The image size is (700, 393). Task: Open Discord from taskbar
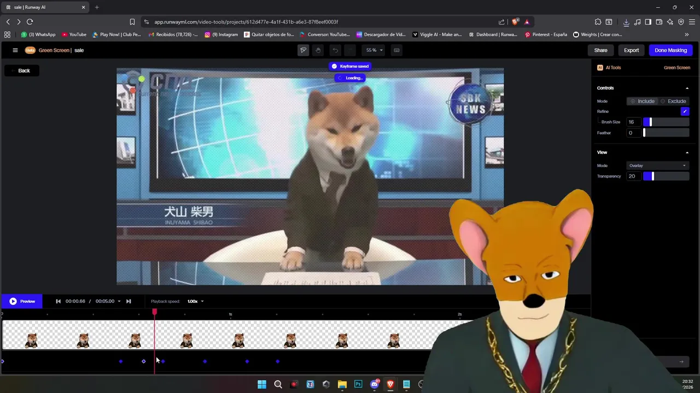click(375, 384)
